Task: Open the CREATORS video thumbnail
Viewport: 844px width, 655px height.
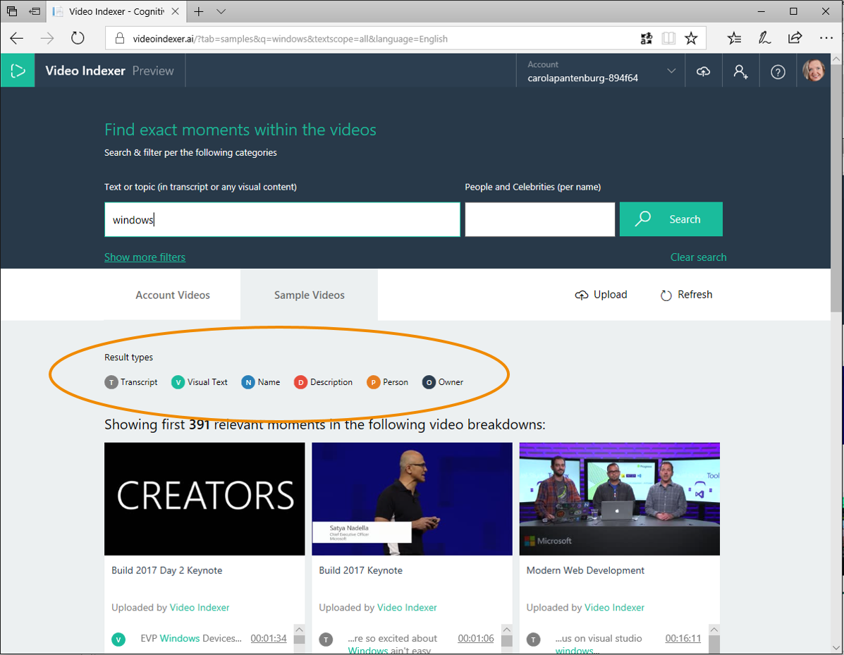Action: (x=204, y=499)
